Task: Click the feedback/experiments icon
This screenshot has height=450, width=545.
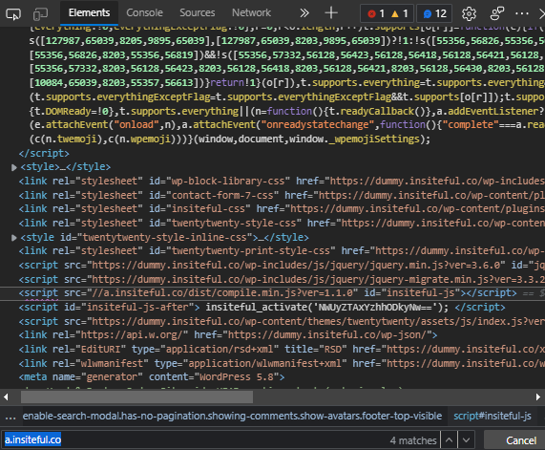Action: pos(496,13)
